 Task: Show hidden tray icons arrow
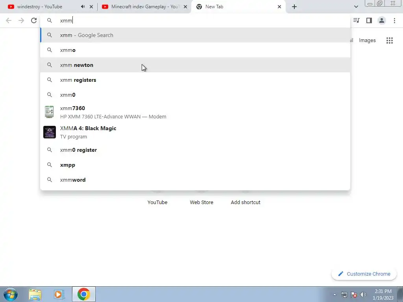pos(335,295)
